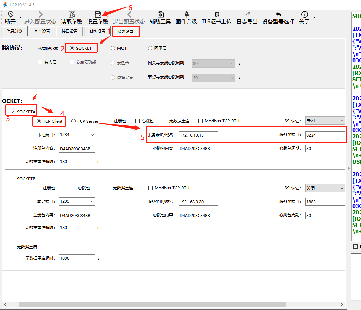Switch to the 系统设置 tab
361x310 pixels.
pyautogui.click(x=97, y=31)
